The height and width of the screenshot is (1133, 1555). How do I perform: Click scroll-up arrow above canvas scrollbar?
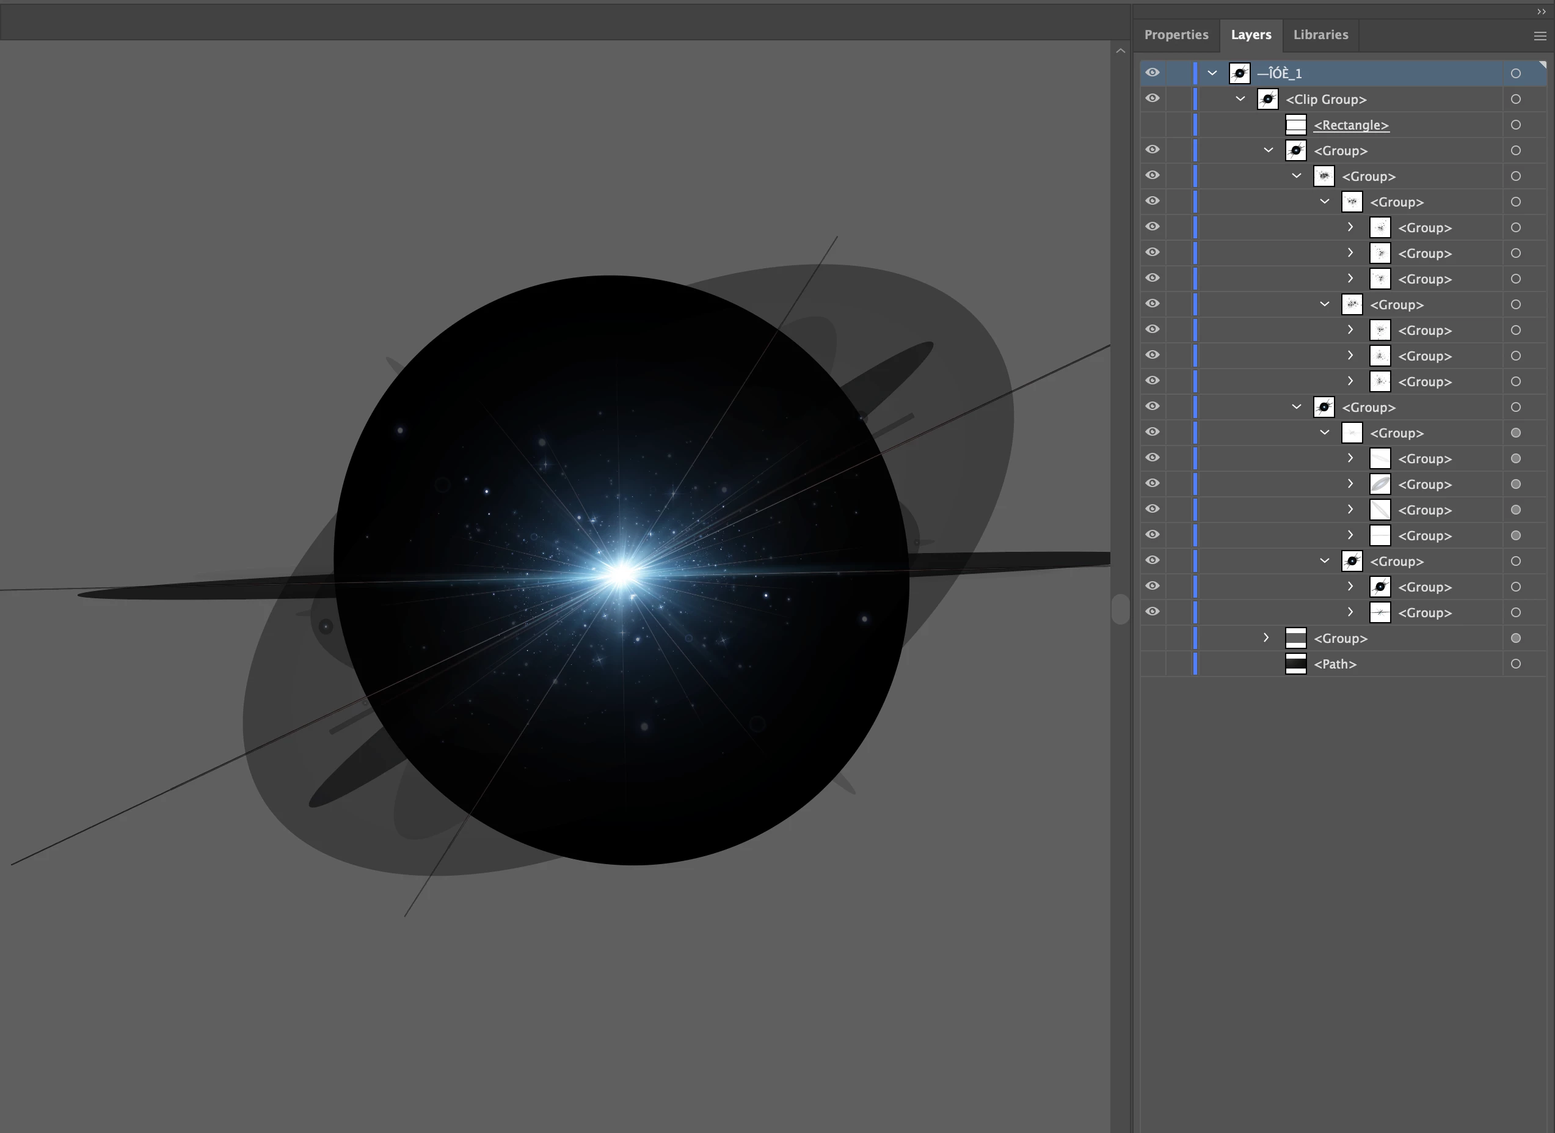1120,51
